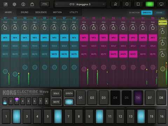Viewport: 168px width, 126px height.
Task: Toggle MFX on the S1 channel
Action: [x=5, y=38]
